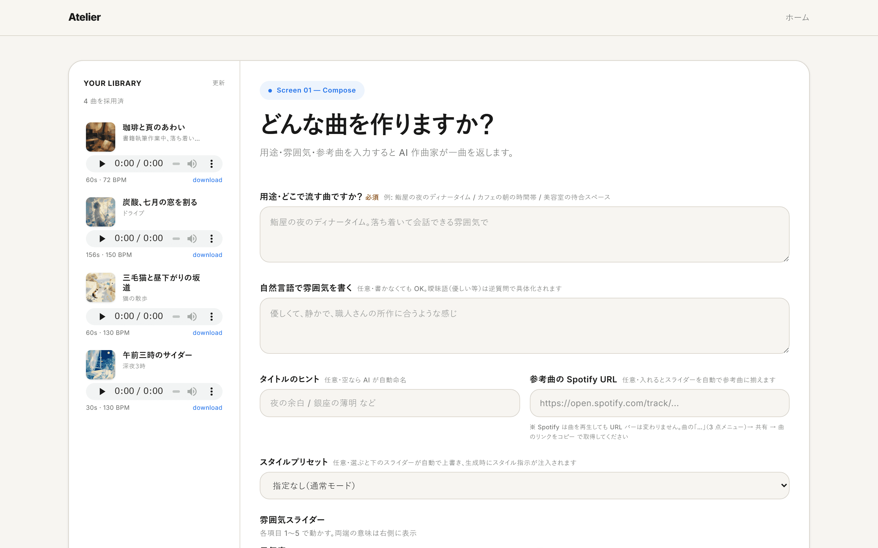
Task: Go to ホーム in the header
Action: pos(797,17)
